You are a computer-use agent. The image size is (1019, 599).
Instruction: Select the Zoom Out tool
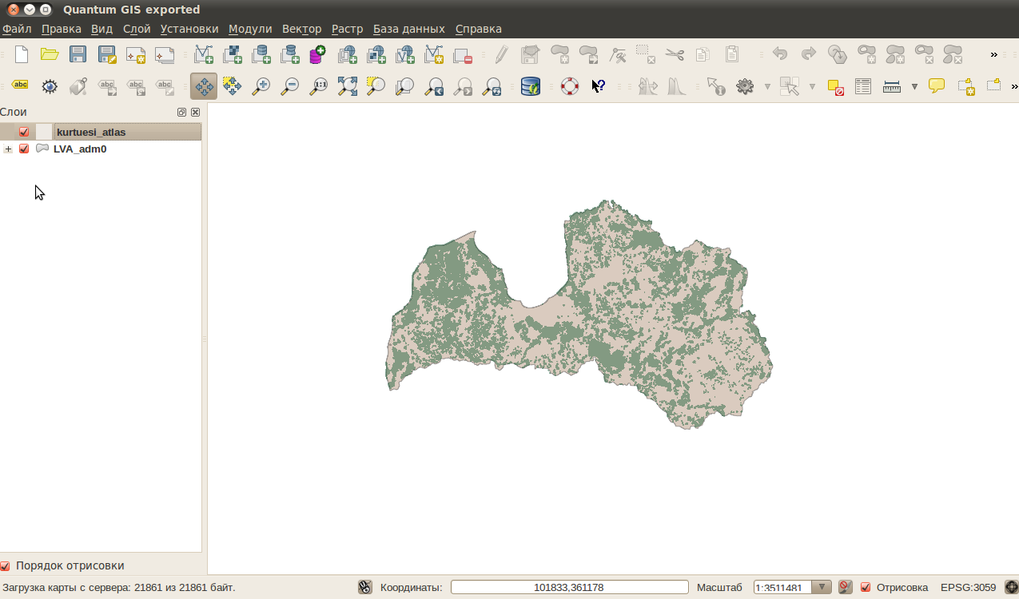[x=289, y=86]
